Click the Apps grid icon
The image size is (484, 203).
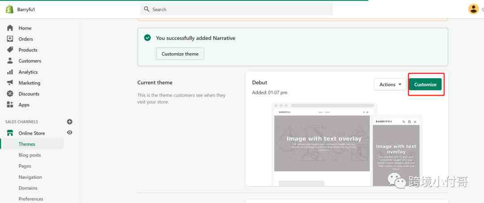(x=10, y=105)
